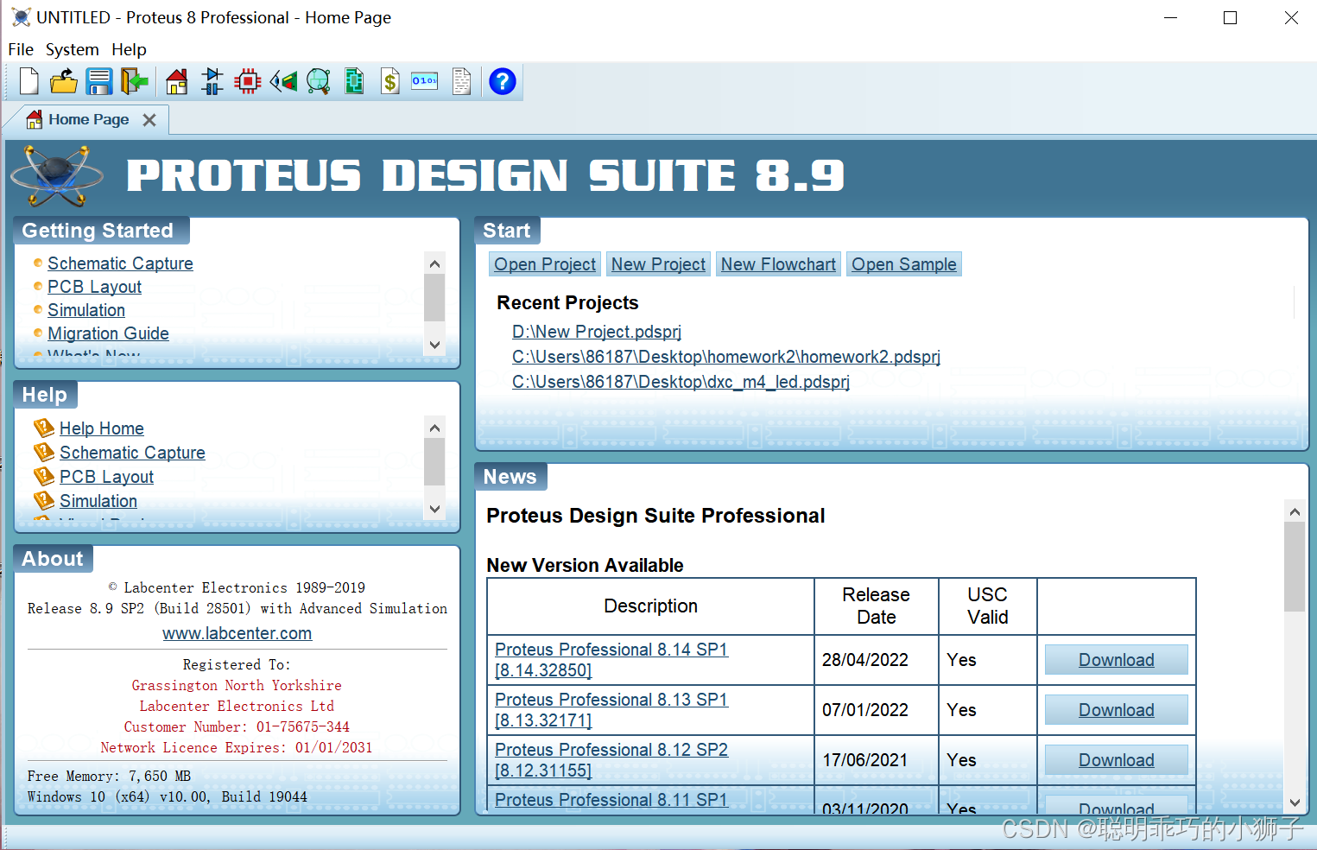Click the Save Project floppy disk icon

99,82
